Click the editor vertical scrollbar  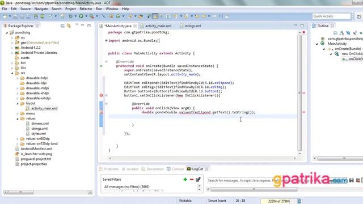click(x=300, y=92)
